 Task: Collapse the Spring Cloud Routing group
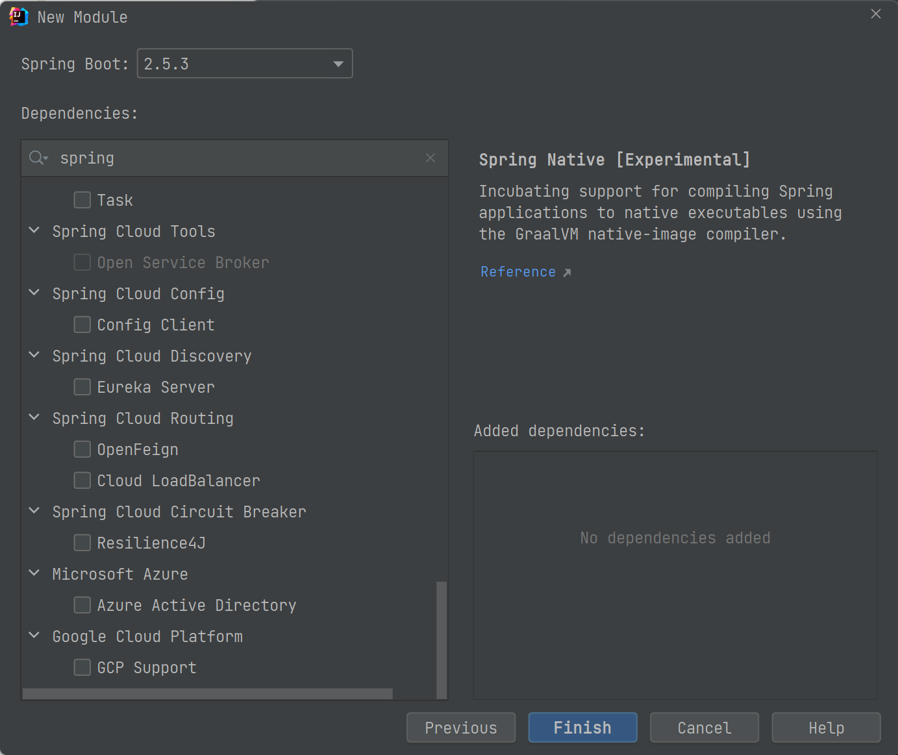[34, 417]
